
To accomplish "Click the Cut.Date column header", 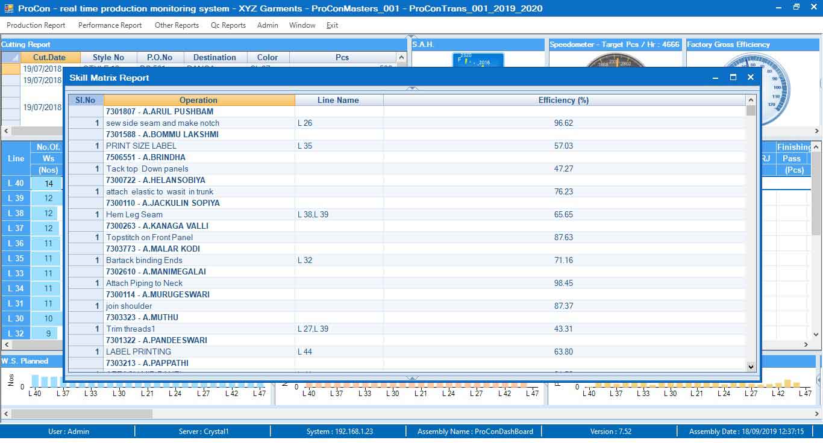I will (x=49, y=57).
